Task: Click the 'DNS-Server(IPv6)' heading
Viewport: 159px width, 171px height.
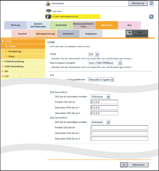Action: pos(59,118)
